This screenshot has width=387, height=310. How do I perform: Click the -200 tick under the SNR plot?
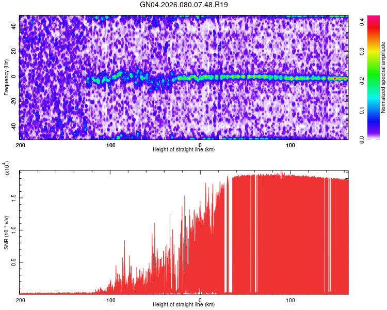point(20,299)
